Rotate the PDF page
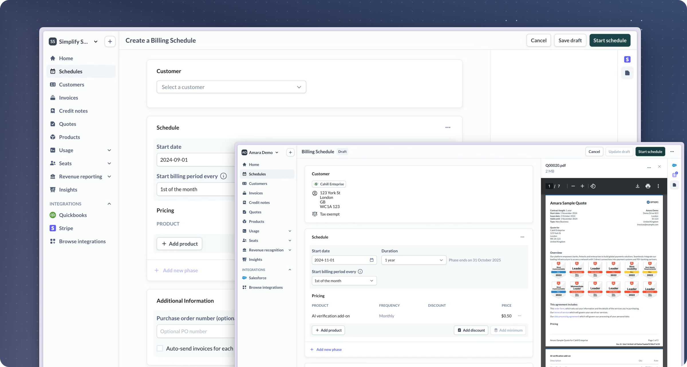687x367 pixels. 593,186
